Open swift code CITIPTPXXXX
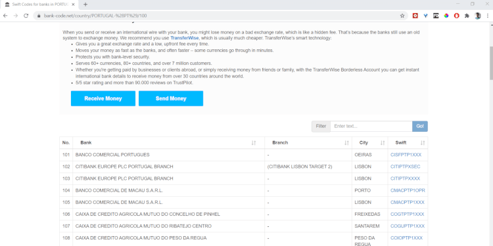The height and width of the screenshot is (246, 493). click(x=405, y=178)
